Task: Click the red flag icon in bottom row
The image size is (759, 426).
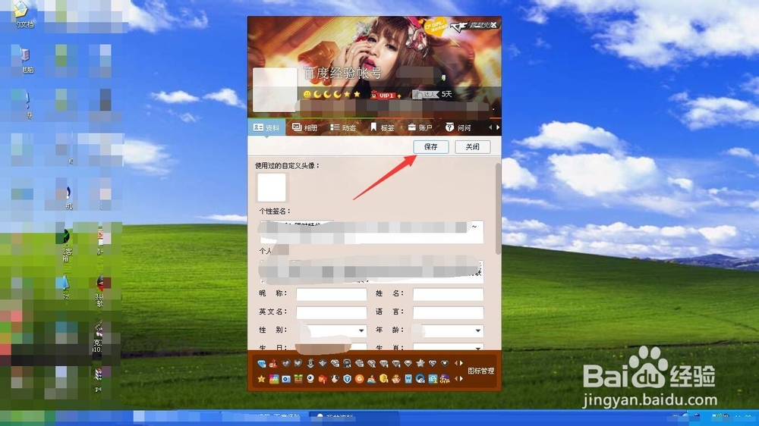Action: click(x=323, y=378)
